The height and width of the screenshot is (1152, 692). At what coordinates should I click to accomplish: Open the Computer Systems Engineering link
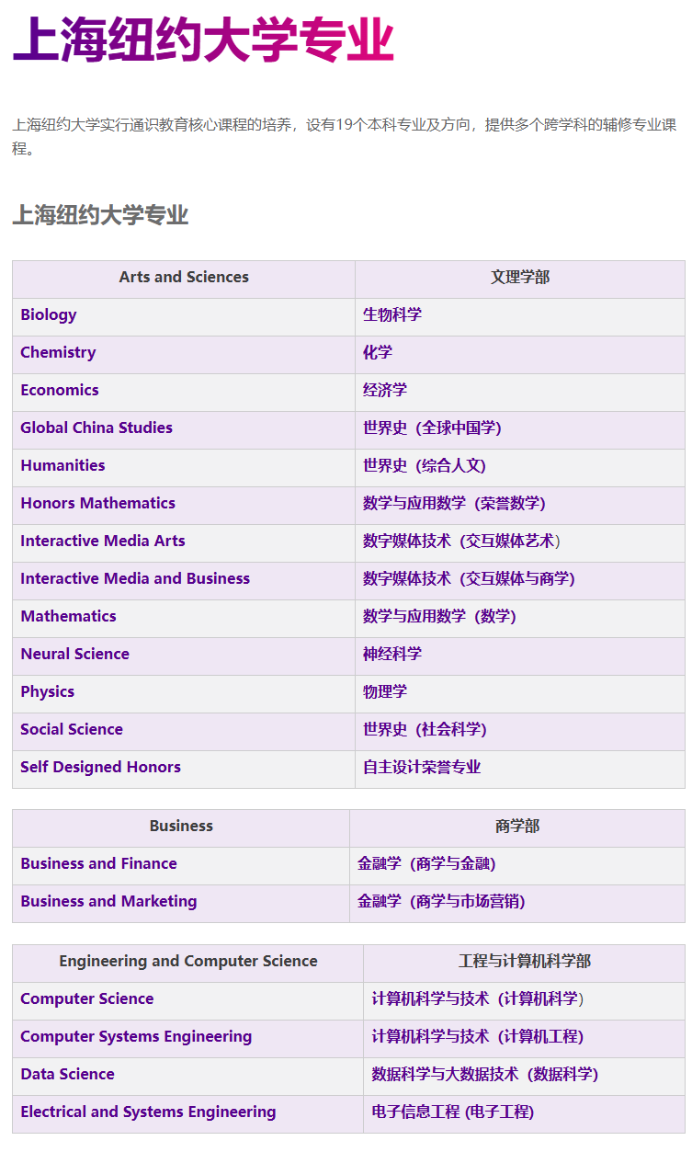(x=136, y=1036)
